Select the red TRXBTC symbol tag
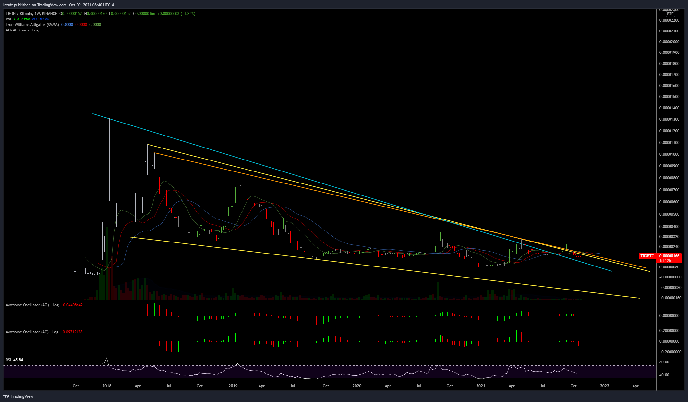Image resolution: width=688 pixels, height=402 pixels. [647, 256]
